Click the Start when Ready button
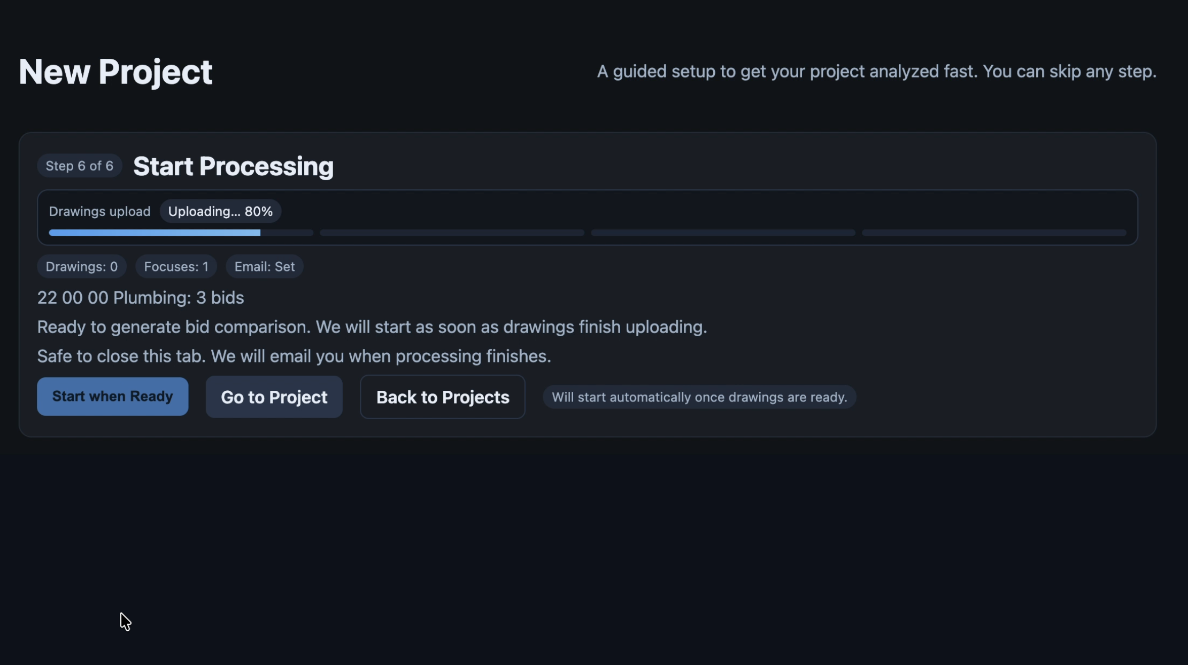This screenshot has height=665, width=1188. 112,397
